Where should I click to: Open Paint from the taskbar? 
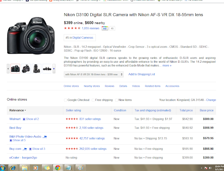[80, 168]
